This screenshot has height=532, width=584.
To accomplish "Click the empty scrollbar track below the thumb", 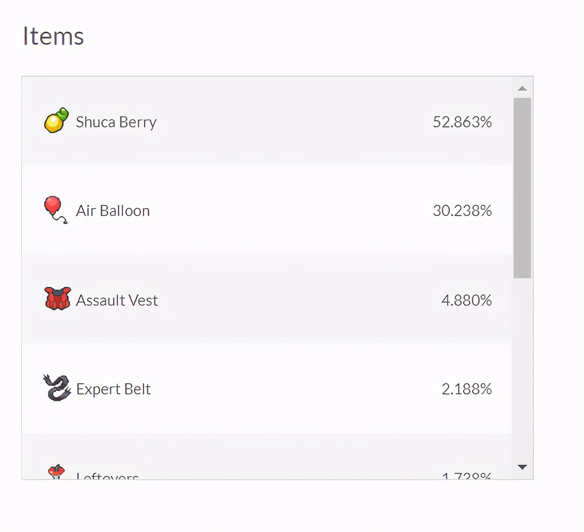I will tap(522, 367).
